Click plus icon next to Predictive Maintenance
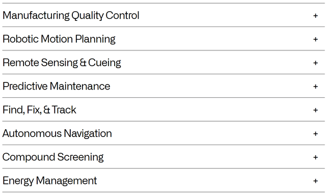Viewport: 326px width, 194px height. click(x=315, y=86)
